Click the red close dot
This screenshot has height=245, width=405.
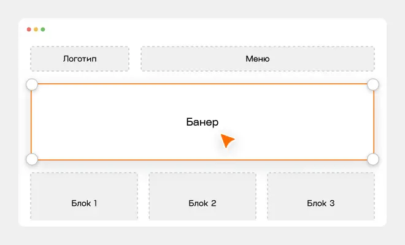(29, 29)
